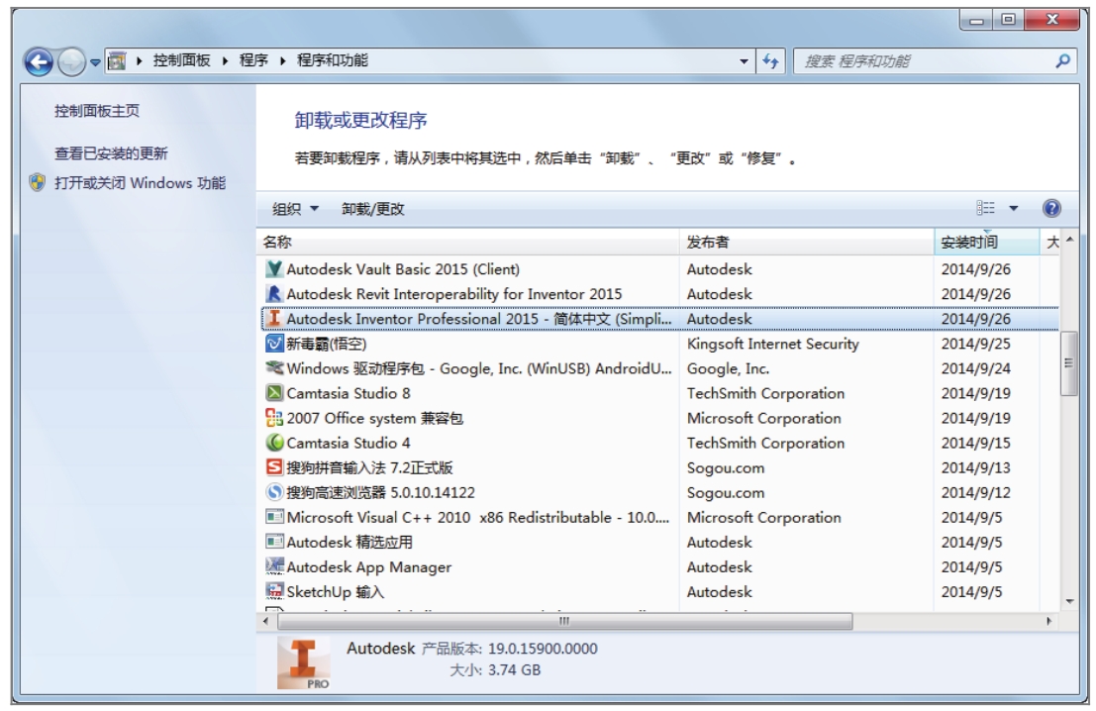
Task: Click the 程序 breadcrumb segment
Action: click(x=253, y=60)
